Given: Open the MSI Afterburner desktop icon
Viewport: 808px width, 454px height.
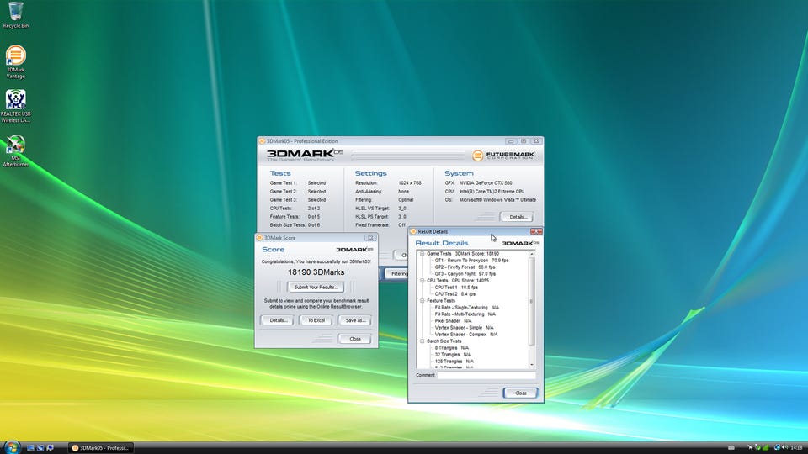Looking at the screenshot, I should tap(15, 145).
